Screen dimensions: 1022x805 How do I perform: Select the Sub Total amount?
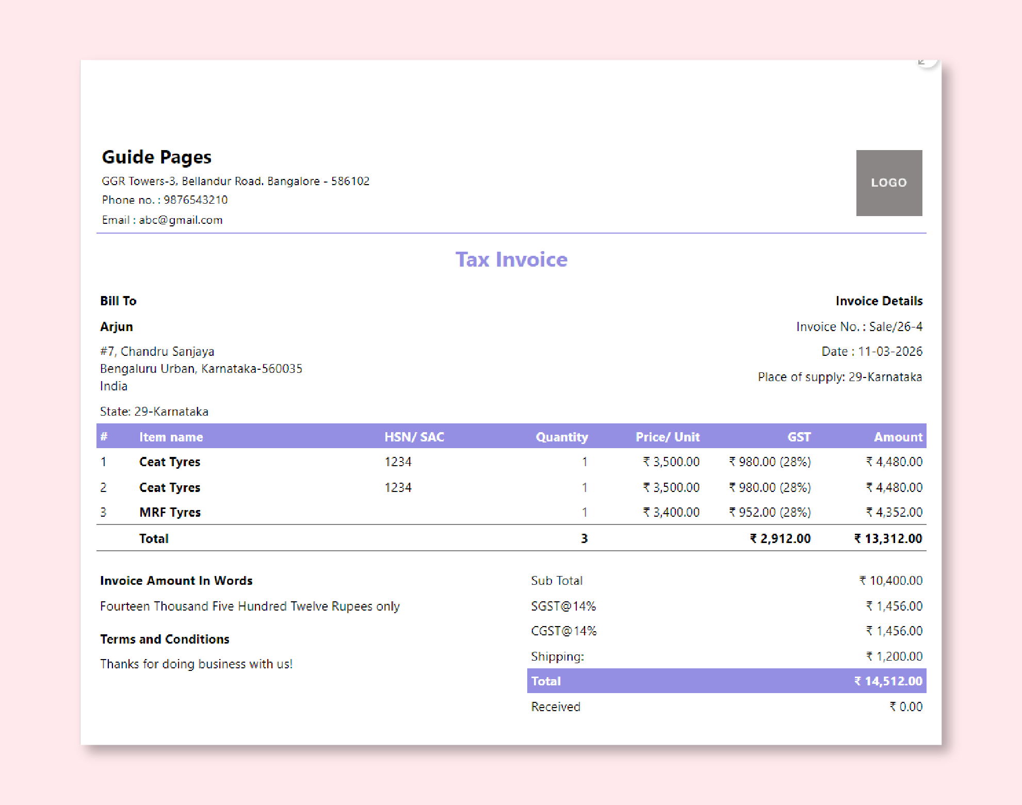coord(891,580)
